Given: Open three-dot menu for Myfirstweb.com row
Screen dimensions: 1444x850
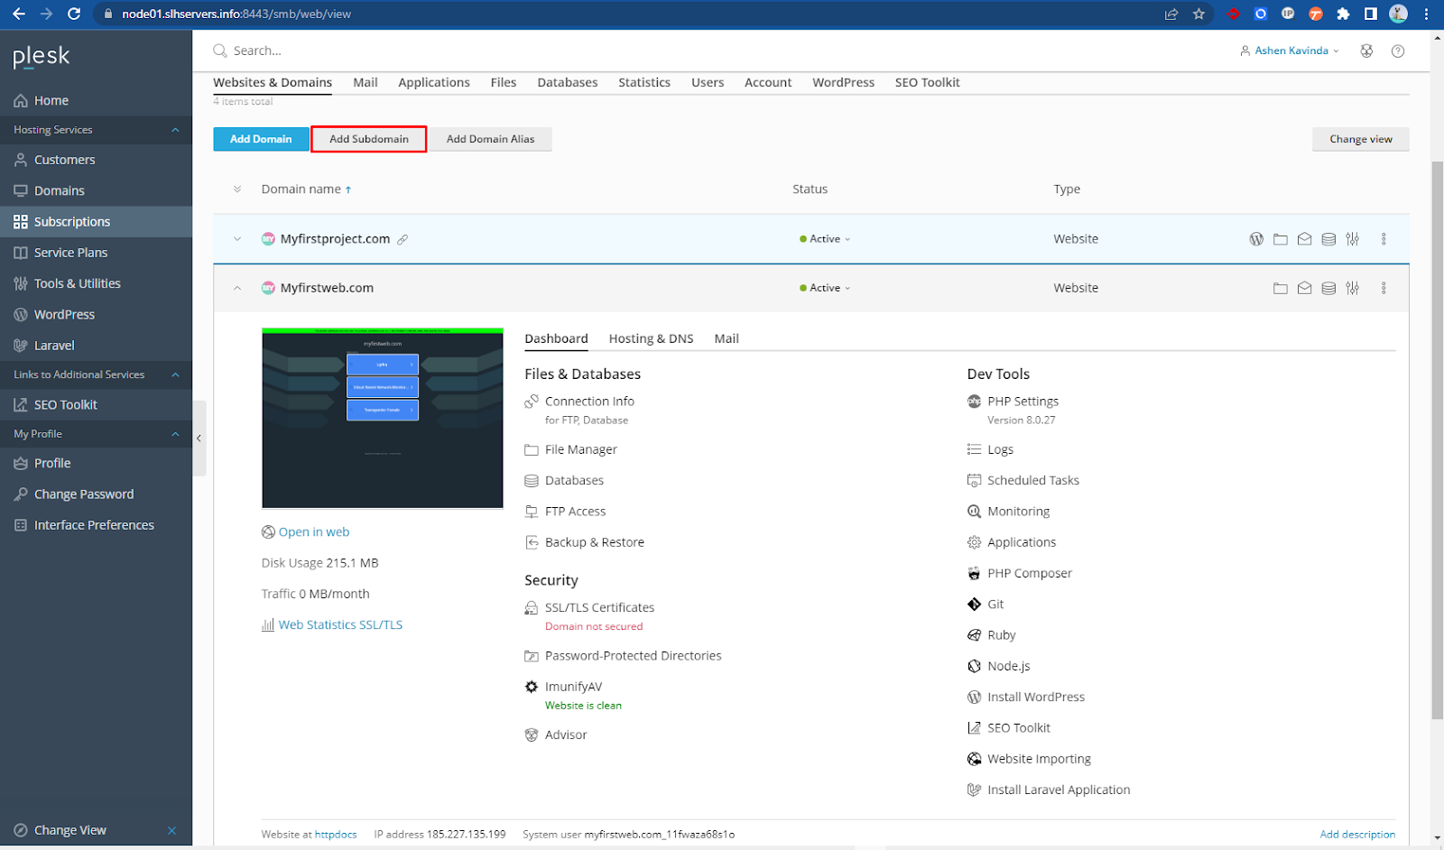Looking at the screenshot, I should tap(1384, 289).
